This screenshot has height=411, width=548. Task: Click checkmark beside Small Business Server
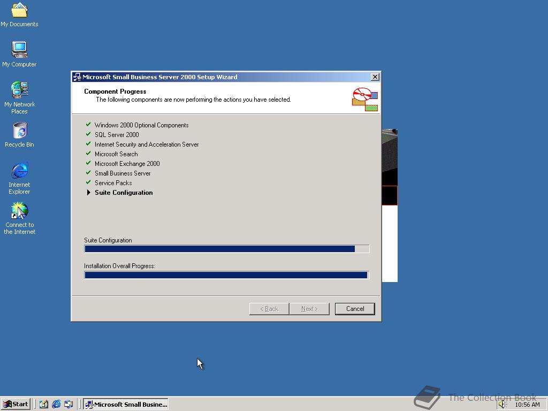tap(88, 173)
